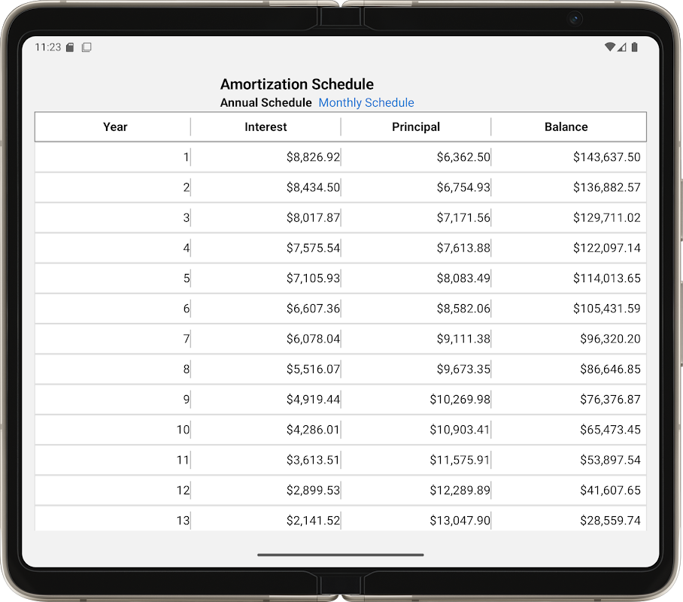
Task: Tap the Amortization Schedule title
Action: 296,84
